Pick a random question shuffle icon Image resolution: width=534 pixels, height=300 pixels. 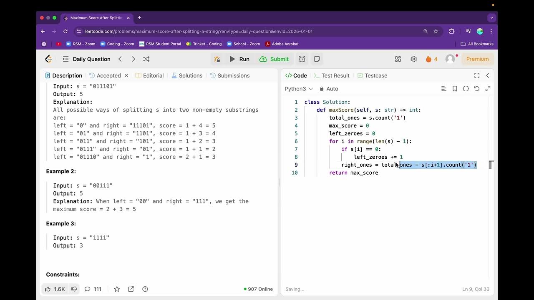coord(146,59)
